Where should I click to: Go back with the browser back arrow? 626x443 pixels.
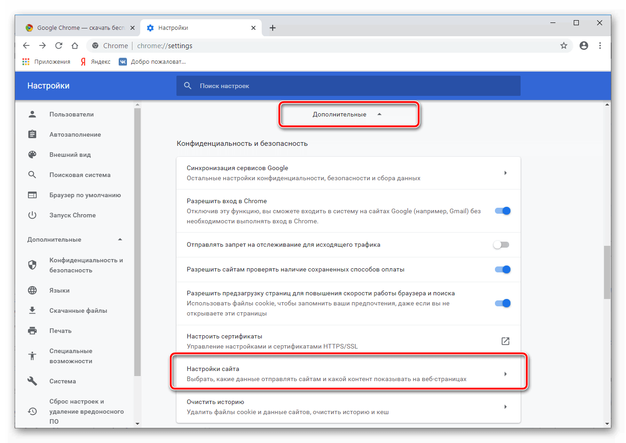point(26,45)
